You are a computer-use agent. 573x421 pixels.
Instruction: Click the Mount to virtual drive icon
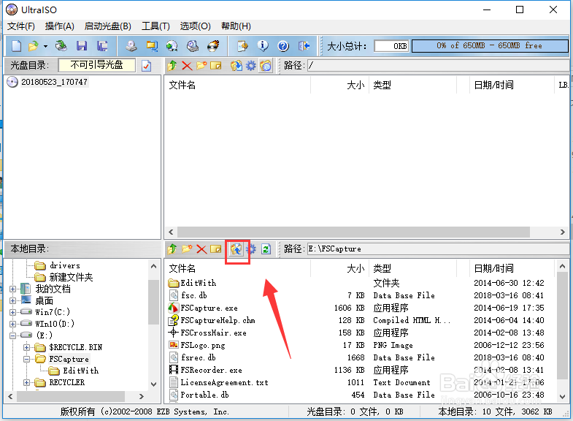pyautogui.click(x=172, y=46)
